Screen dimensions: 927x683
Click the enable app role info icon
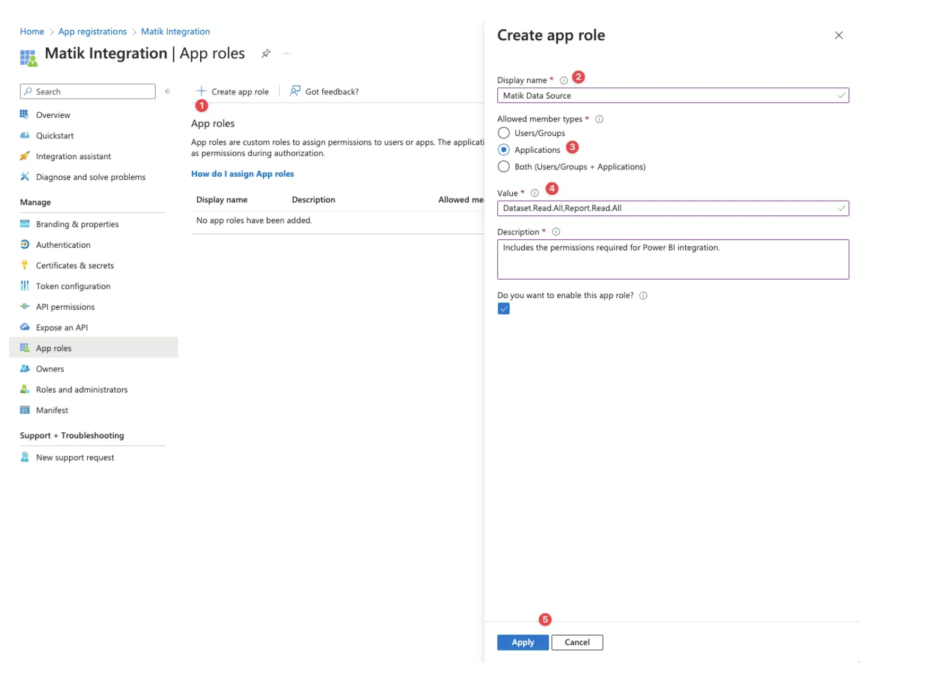[643, 295]
